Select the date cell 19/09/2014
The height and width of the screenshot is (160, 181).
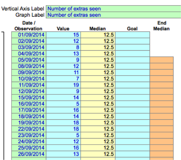click(29, 123)
